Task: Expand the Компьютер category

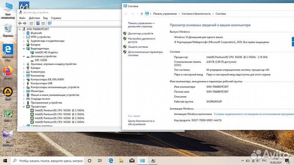Action: pyautogui.click(x=24, y=76)
